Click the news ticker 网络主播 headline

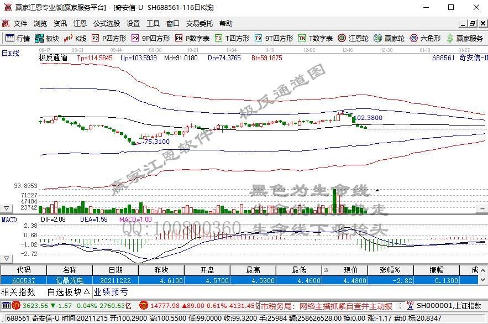[x=327, y=306]
